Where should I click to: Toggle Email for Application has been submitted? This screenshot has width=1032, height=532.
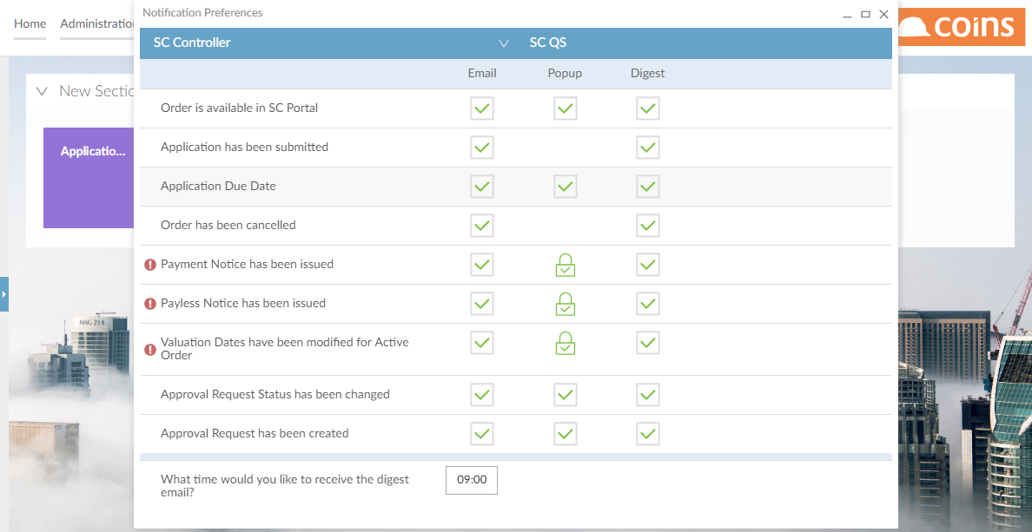pos(482,148)
